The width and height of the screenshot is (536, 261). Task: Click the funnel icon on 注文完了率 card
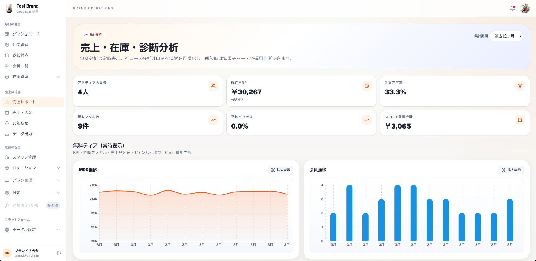(520, 86)
